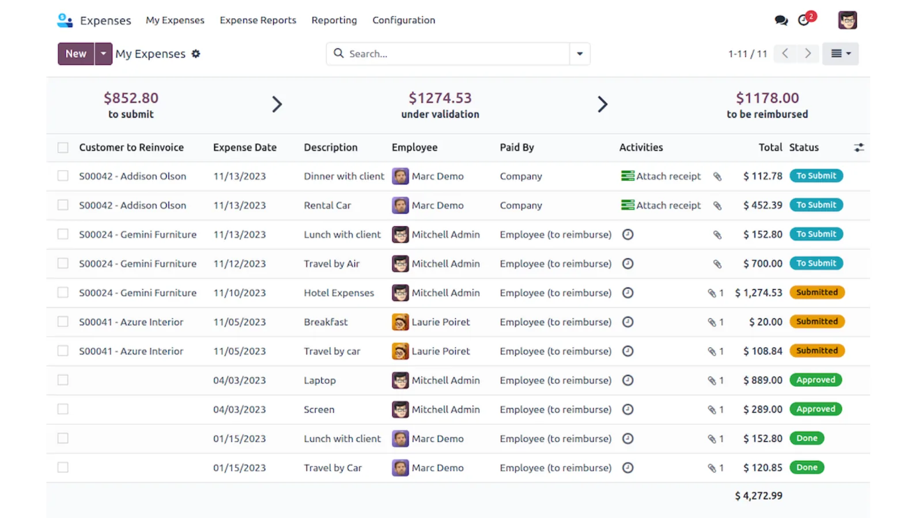Click the activity clock for Laptop row

(x=628, y=380)
